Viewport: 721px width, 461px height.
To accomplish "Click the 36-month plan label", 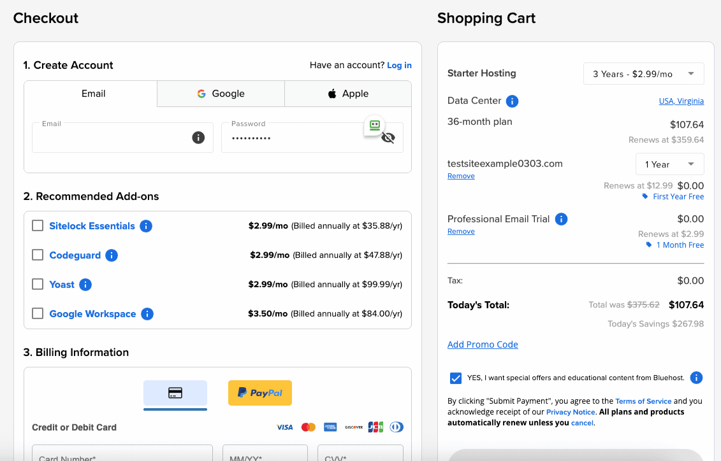I will pyautogui.click(x=479, y=122).
